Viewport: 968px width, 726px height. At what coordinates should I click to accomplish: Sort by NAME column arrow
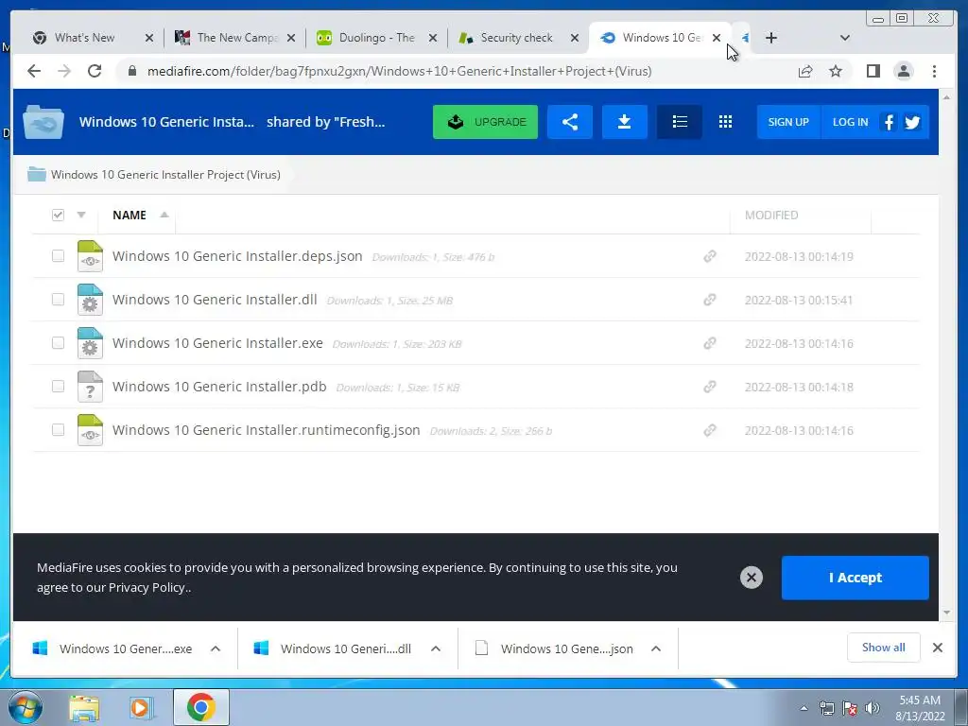pos(164,215)
